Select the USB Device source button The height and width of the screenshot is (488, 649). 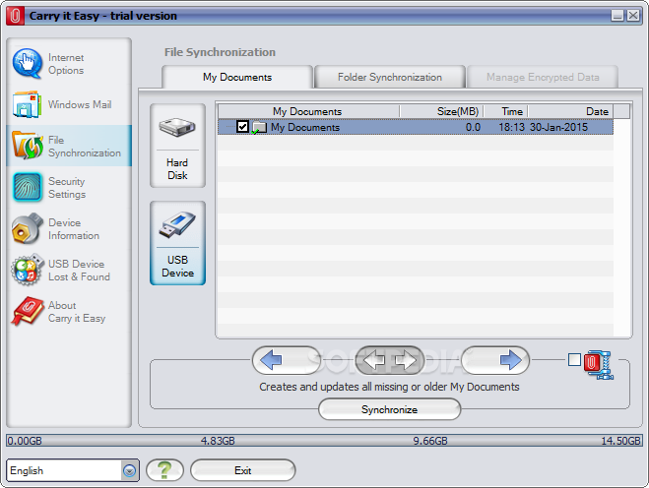pyautogui.click(x=177, y=243)
